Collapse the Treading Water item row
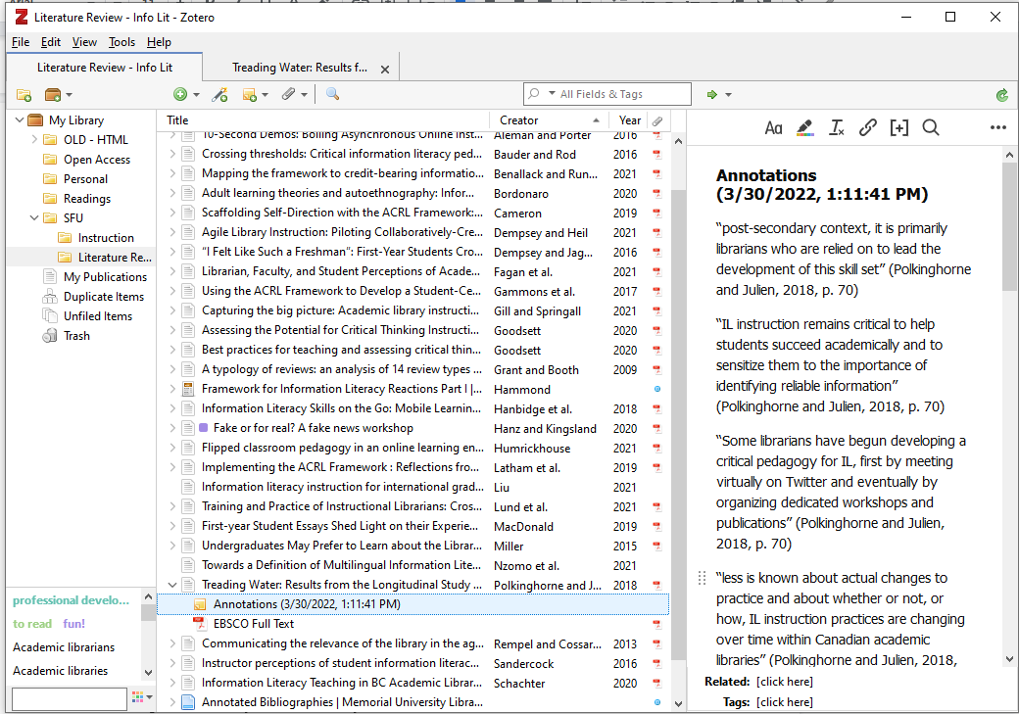1019x714 pixels. [172, 585]
